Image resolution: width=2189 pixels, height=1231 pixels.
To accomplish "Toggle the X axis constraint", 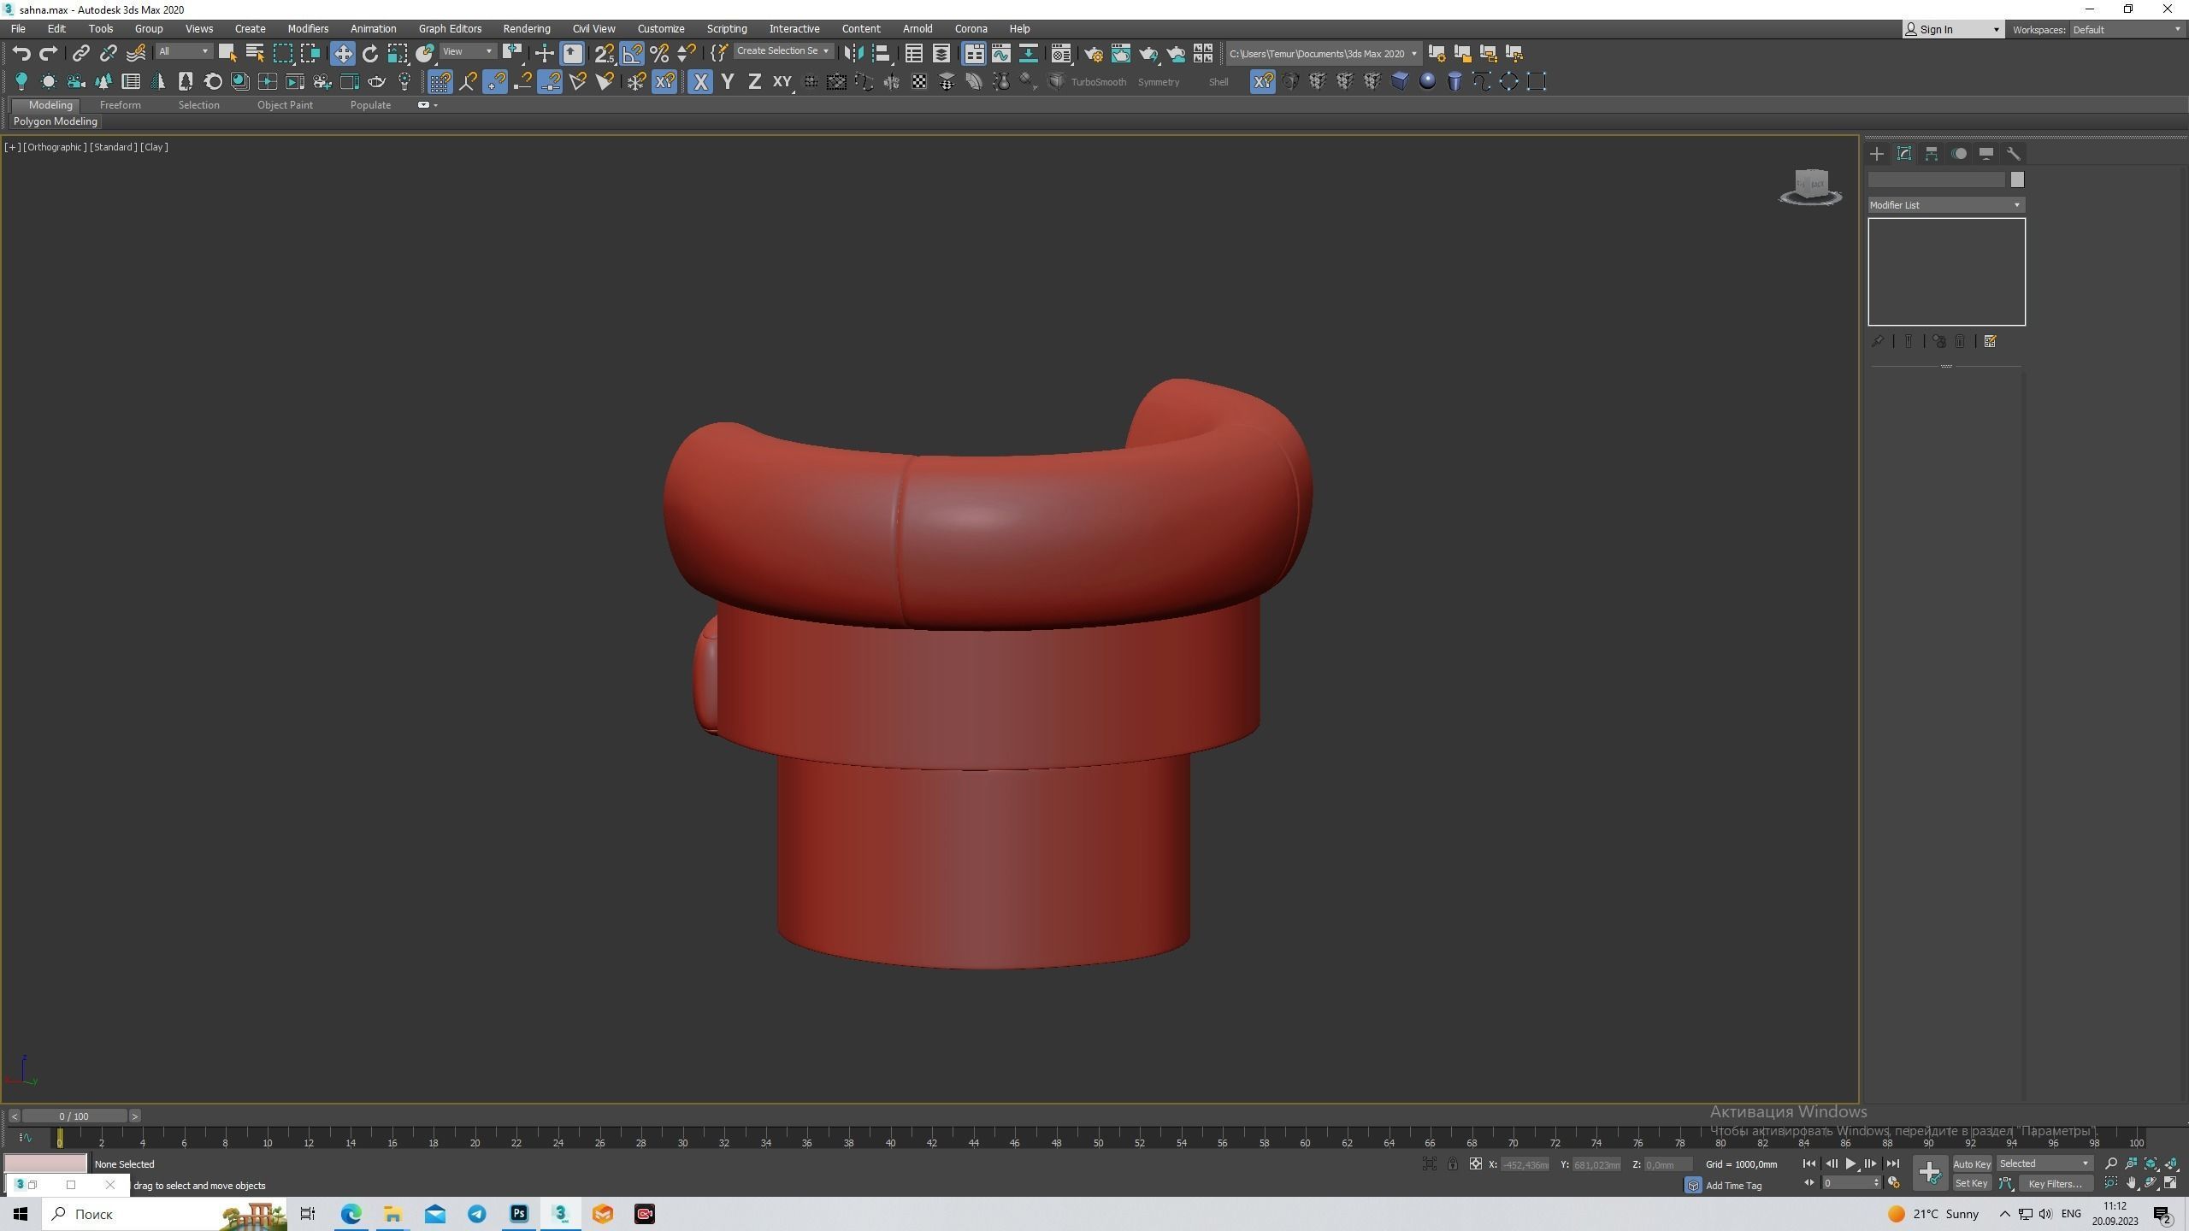I will click(700, 82).
